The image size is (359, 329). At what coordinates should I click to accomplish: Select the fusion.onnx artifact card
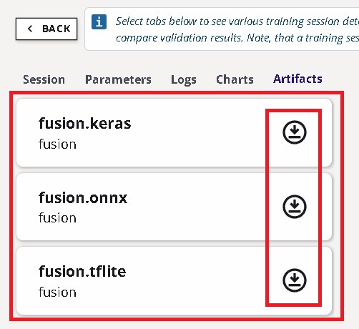pos(174,207)
